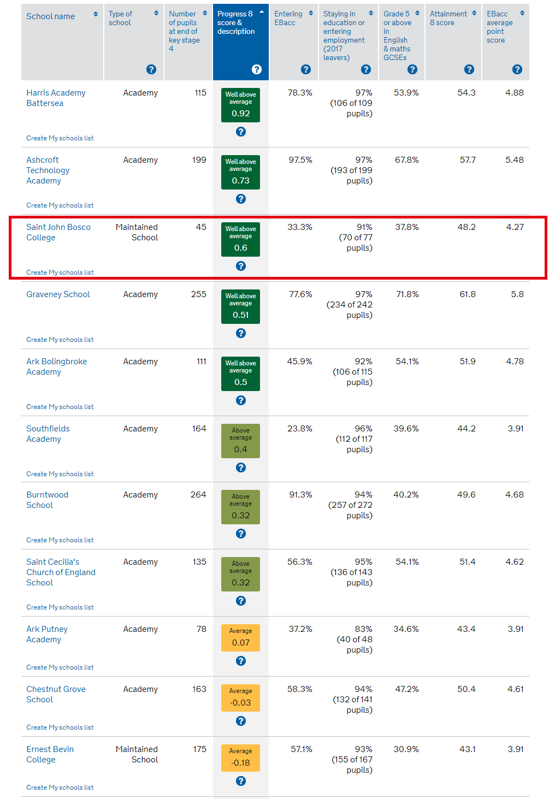
Task: Sort table by Type of school
Action: click(x=156, y=13)
